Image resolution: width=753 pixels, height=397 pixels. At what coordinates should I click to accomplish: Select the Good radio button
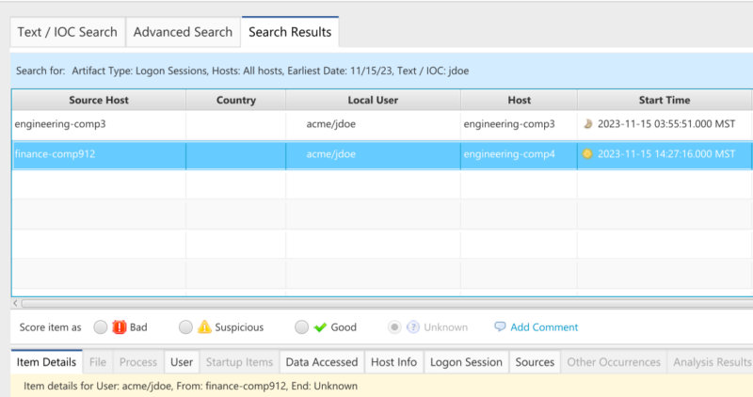point(301,326)
